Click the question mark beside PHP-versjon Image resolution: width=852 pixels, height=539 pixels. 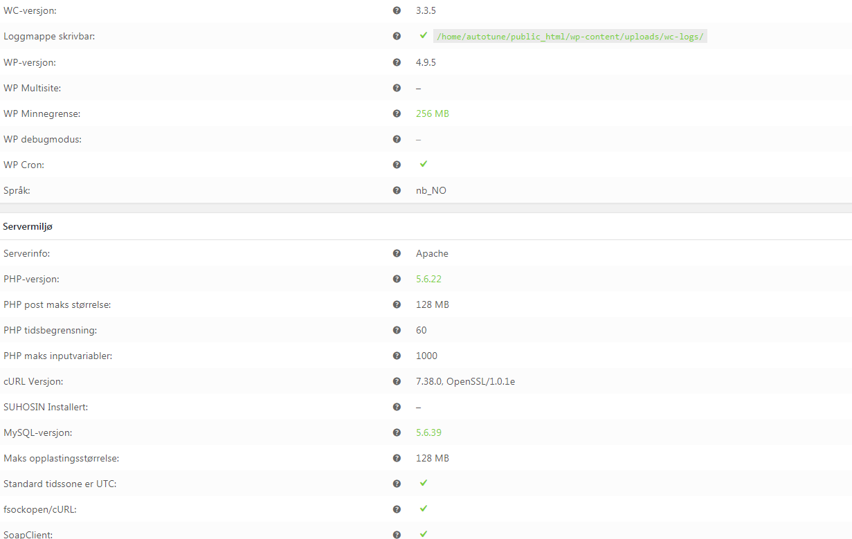tap(397, 279)
